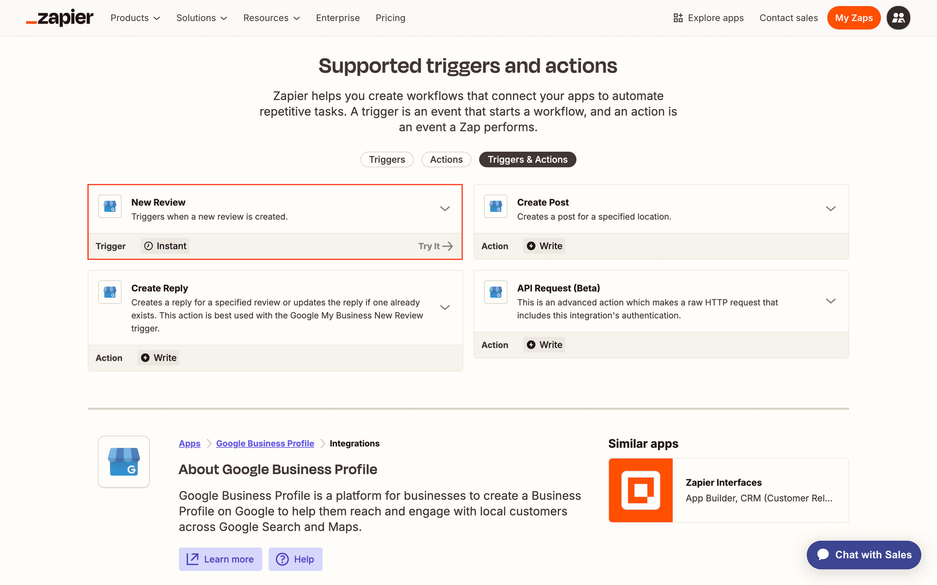Click the Instant badge on New Review

click(165, 246)
